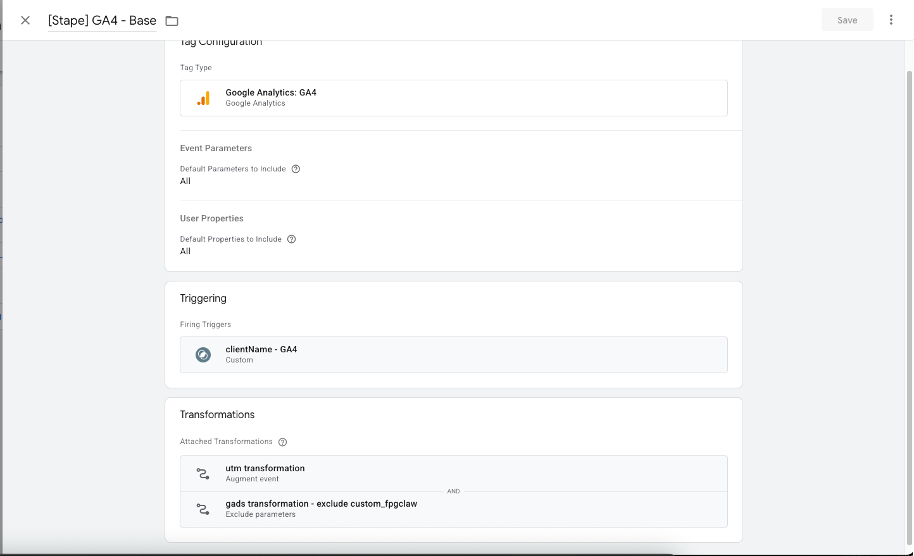Open gads transformation - exclude custom_fpgclaw
The width and height of the screenshot is (914, 556).
point(453,509)
